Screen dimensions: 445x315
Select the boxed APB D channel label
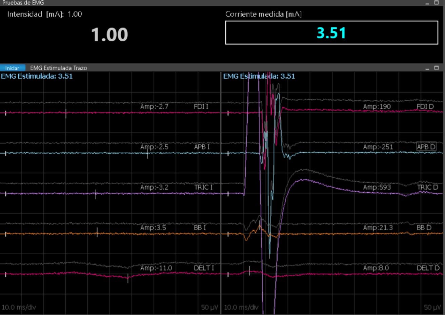coord(426,147)
